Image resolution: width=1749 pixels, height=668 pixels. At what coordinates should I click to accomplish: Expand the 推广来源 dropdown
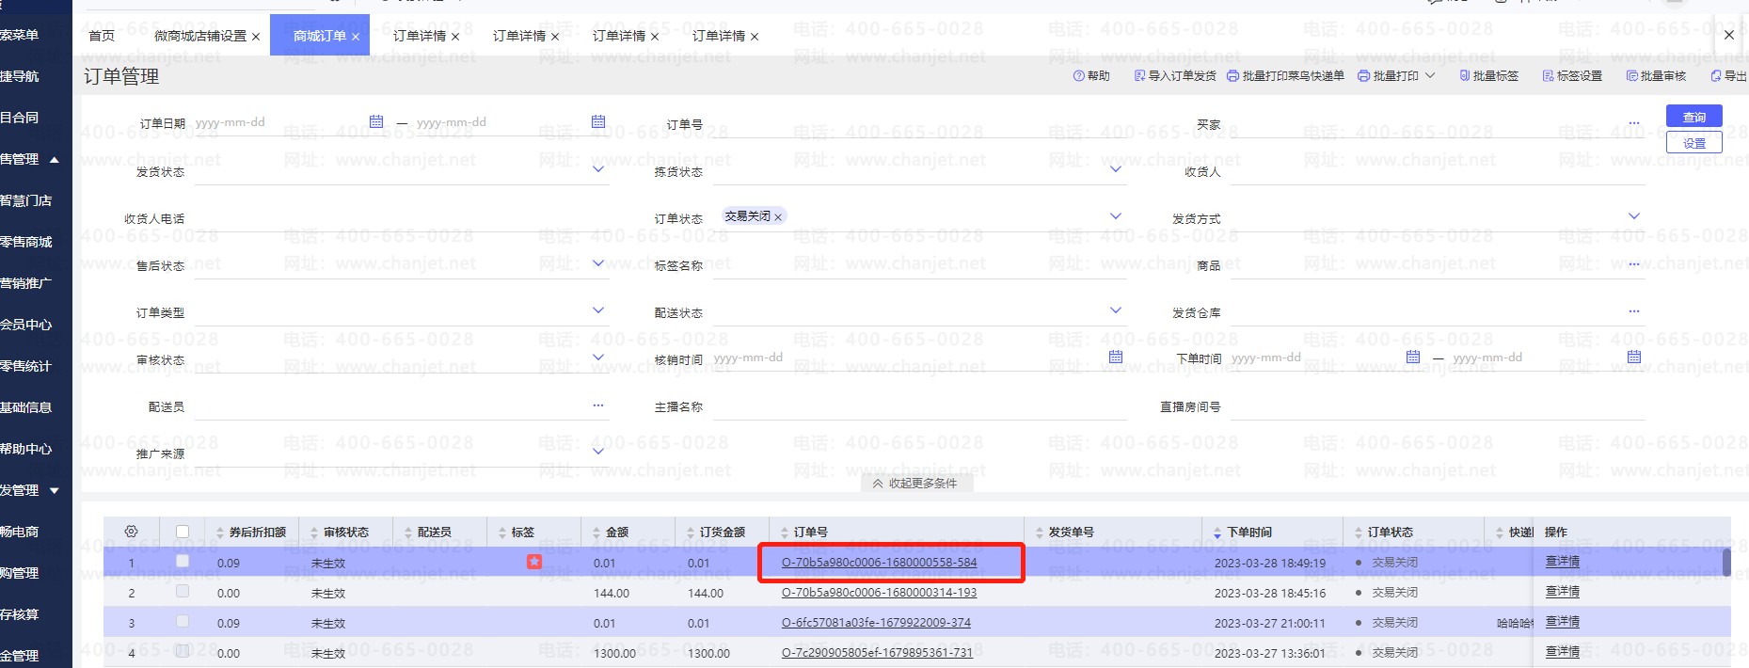point(598,452)
